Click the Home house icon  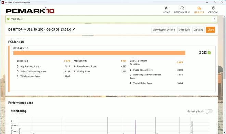coord(166,8)
